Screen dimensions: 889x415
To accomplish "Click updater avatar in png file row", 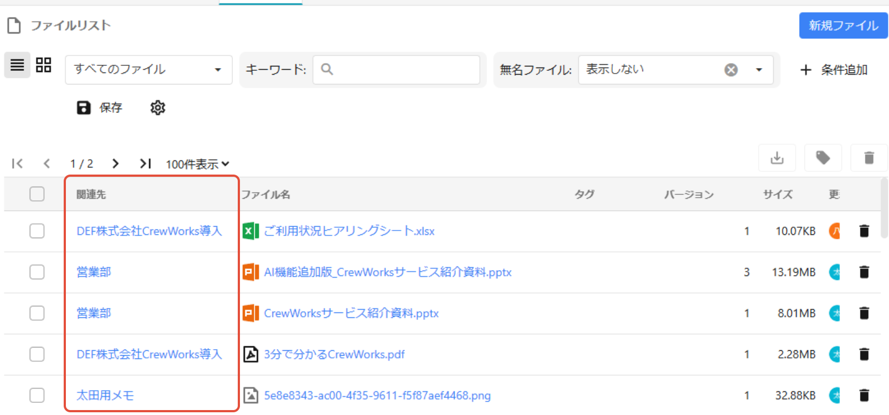I will click(835, 395).
